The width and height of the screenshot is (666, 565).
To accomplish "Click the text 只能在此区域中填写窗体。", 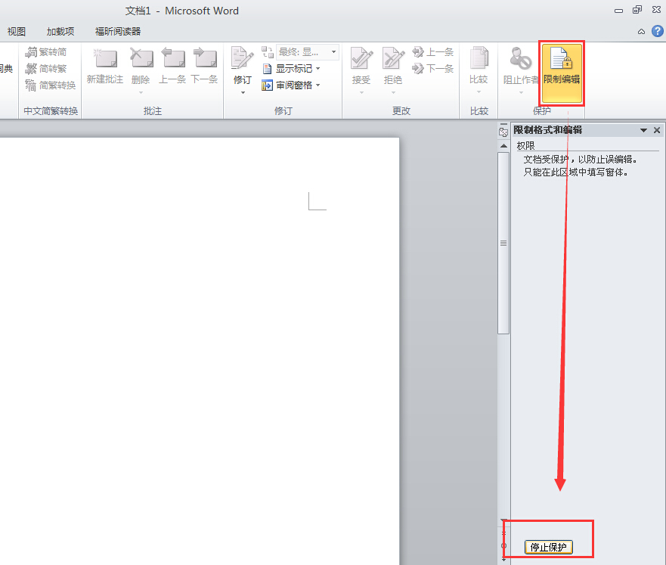I will 575,172.
